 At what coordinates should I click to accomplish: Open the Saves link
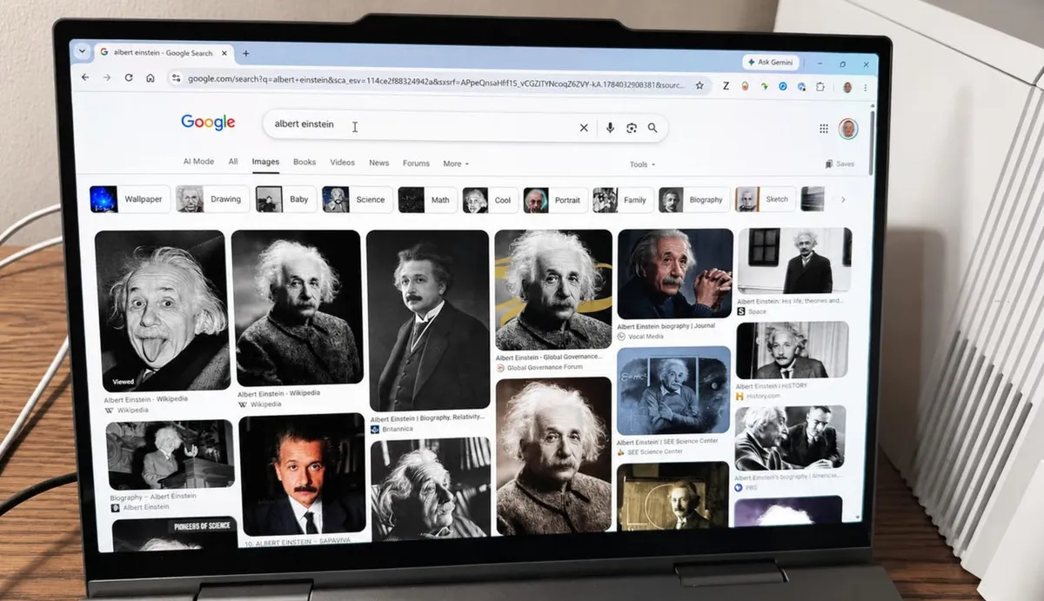840,164
